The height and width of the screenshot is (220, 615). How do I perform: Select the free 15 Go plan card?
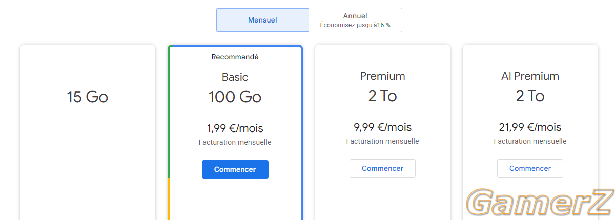tap(88, 133)
